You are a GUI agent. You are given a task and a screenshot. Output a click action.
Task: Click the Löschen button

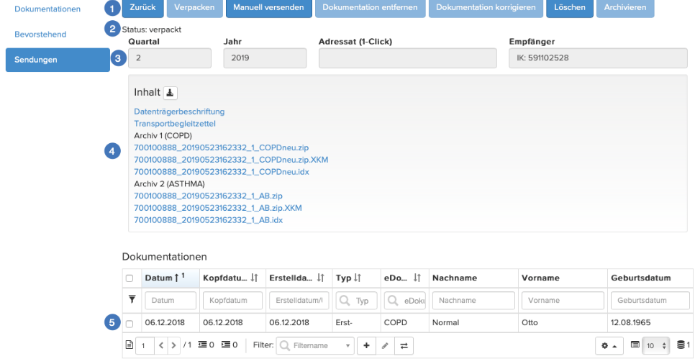(x=570, y=7)
